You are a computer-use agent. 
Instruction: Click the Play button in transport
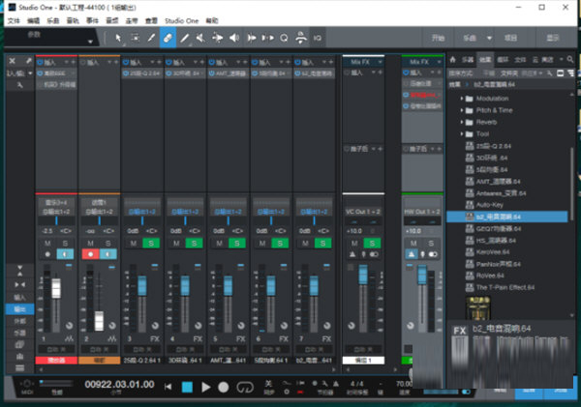pyautogui.click(x=204, y=387)
